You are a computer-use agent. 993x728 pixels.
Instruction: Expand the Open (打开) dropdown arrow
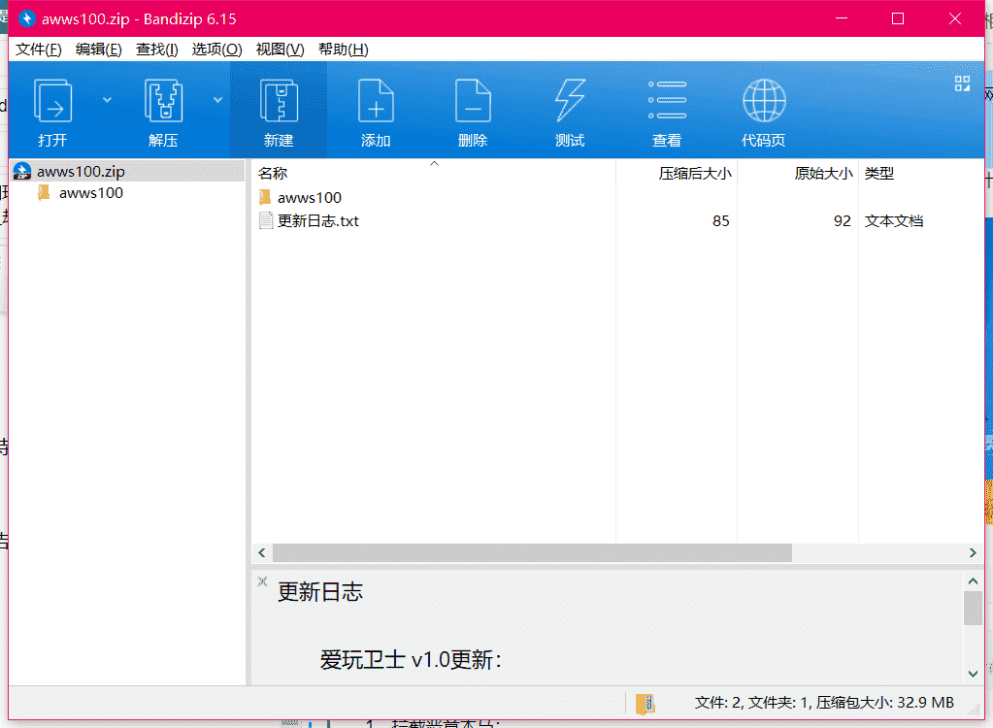(107, 100)
